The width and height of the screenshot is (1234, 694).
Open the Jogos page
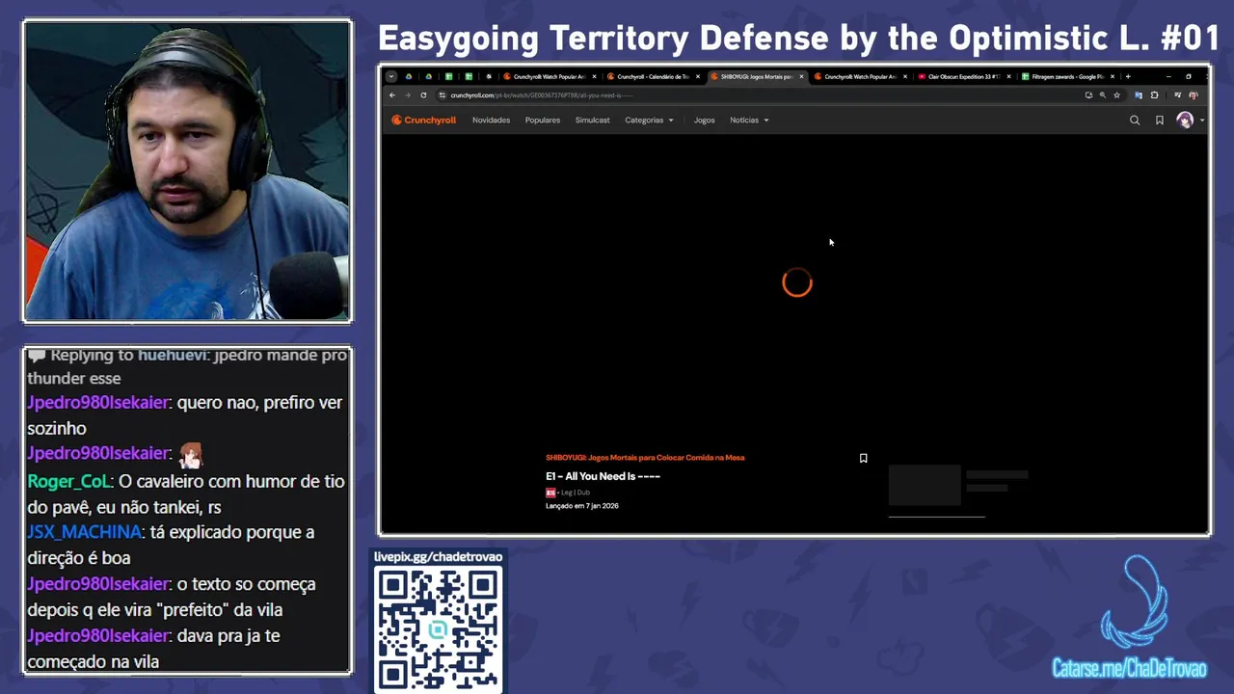705,120
